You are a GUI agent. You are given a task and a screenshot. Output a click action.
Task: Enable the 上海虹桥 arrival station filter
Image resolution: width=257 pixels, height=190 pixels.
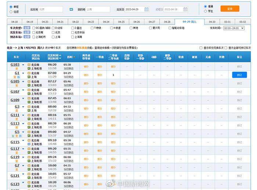[34, 37]
